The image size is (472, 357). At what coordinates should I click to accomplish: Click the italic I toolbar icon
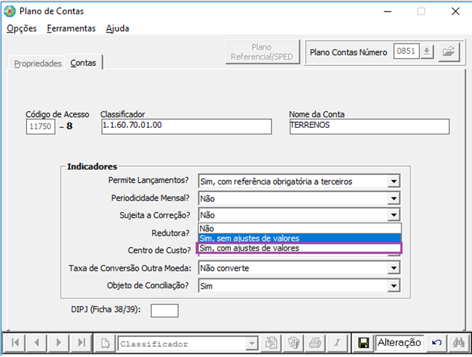click(x=337, y=343)
